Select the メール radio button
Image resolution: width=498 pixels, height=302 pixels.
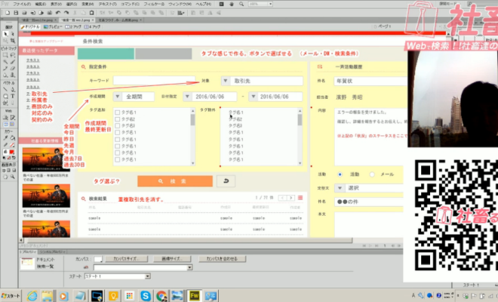[370, 174]
